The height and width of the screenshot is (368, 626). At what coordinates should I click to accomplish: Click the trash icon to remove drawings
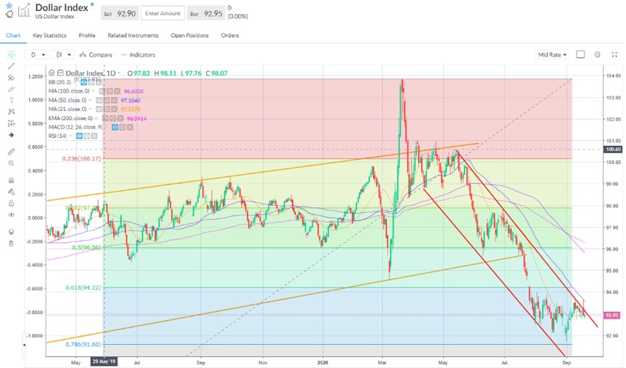(x=11, y=243)
